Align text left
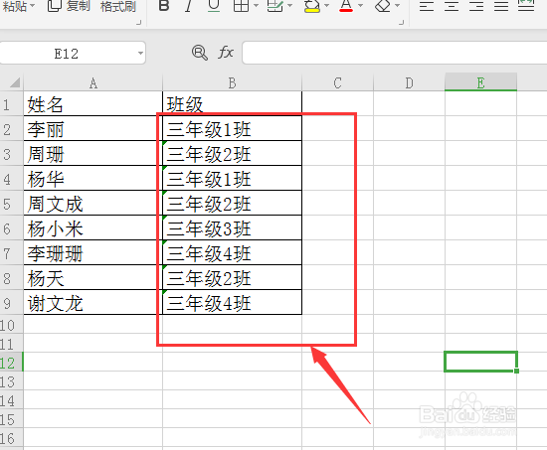The image size is (547, 450). point(427,6)
